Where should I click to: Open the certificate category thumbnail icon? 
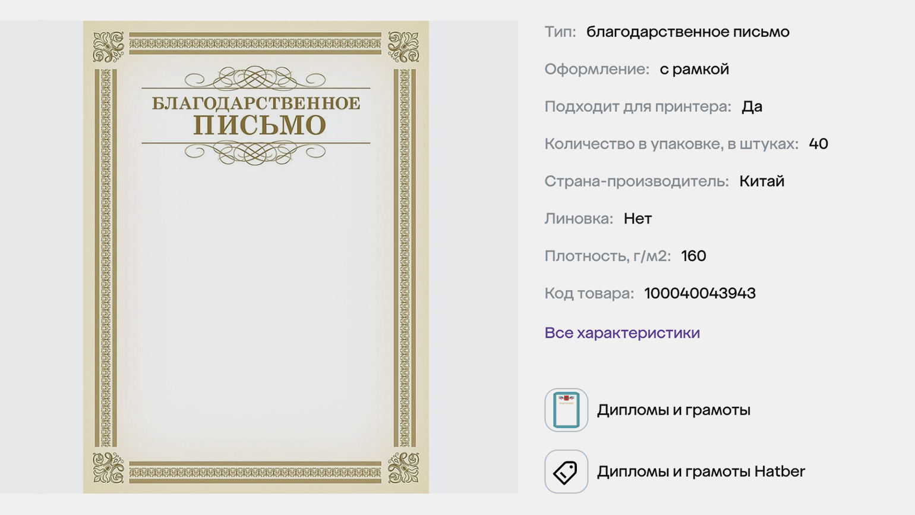566,410
